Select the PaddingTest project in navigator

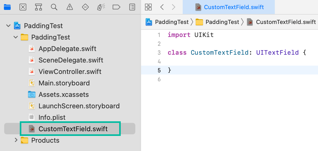tap(43, 26)
